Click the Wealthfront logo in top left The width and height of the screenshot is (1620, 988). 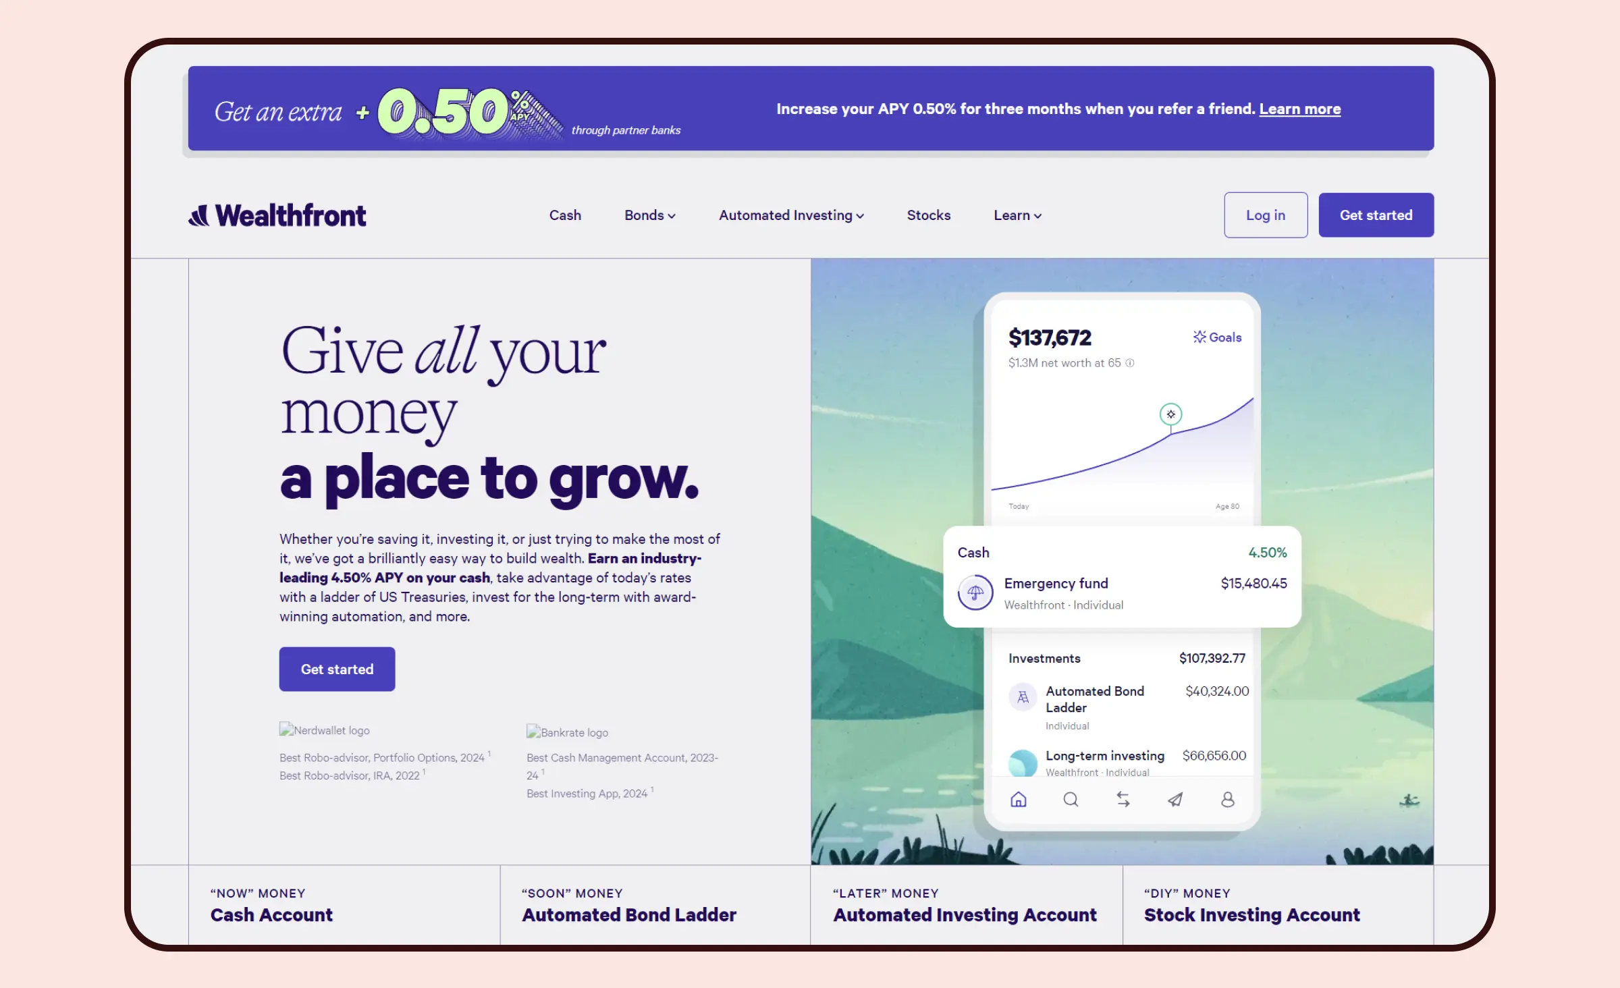point(277,215)
